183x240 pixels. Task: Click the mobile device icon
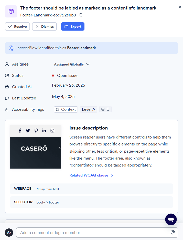tap(108, 109)
